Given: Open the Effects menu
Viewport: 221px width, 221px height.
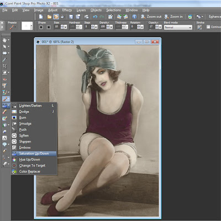Looking at the screenshot, I should click(67, 10).
